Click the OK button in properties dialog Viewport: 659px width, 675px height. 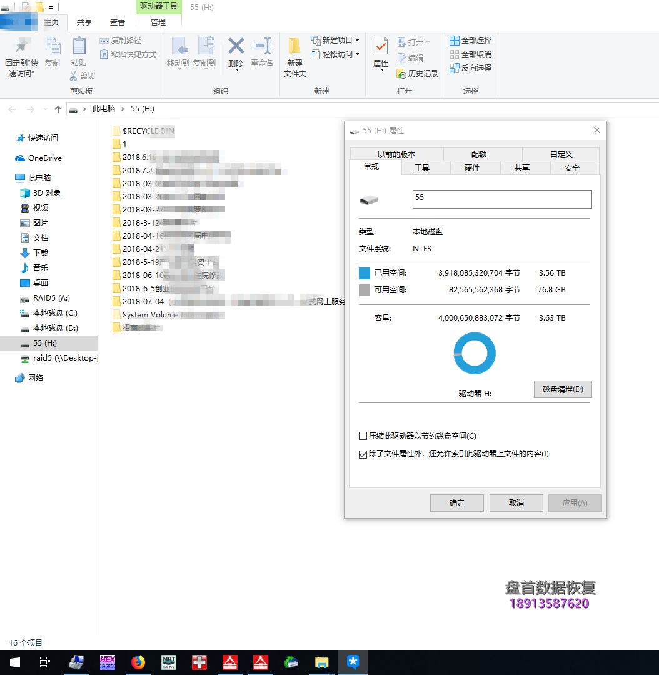point(456,503)
